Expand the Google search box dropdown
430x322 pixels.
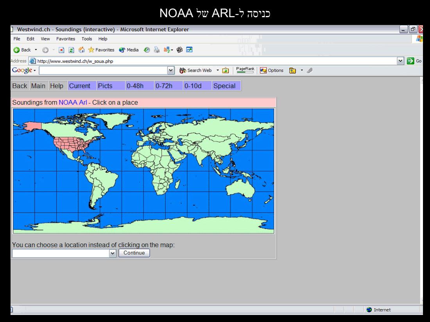pyautogui.click(x=170, y=70)
